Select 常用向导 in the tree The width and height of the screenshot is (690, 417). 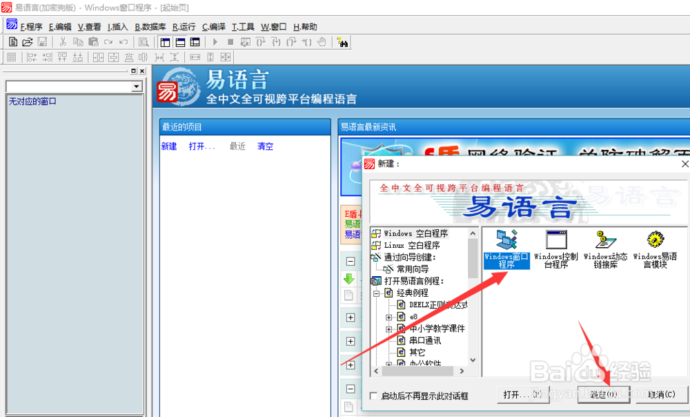point(413,269)
